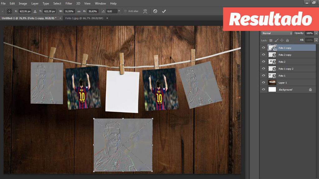
Task: Cancel the transform using the circle-slash icon
Action: click(x=155, y=11)
